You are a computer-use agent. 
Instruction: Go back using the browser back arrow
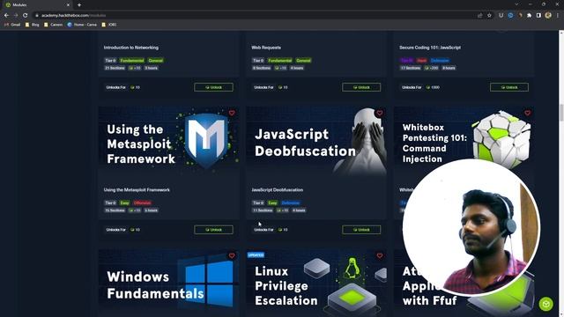[6, 16]
